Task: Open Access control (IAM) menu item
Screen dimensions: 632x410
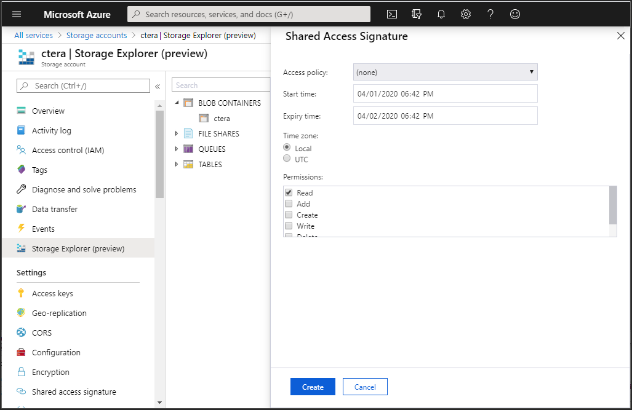Action: tap(68, 150)
